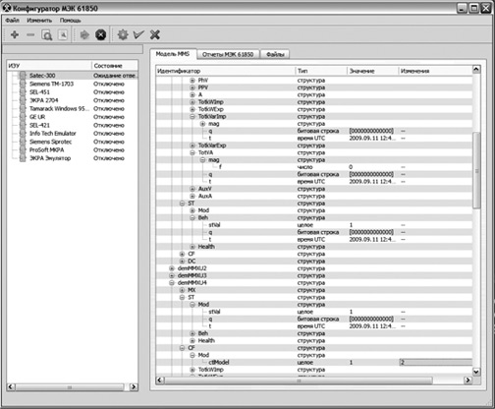Expand the PhV node
The image size is (495, 409).
click(x=192, y=80)
